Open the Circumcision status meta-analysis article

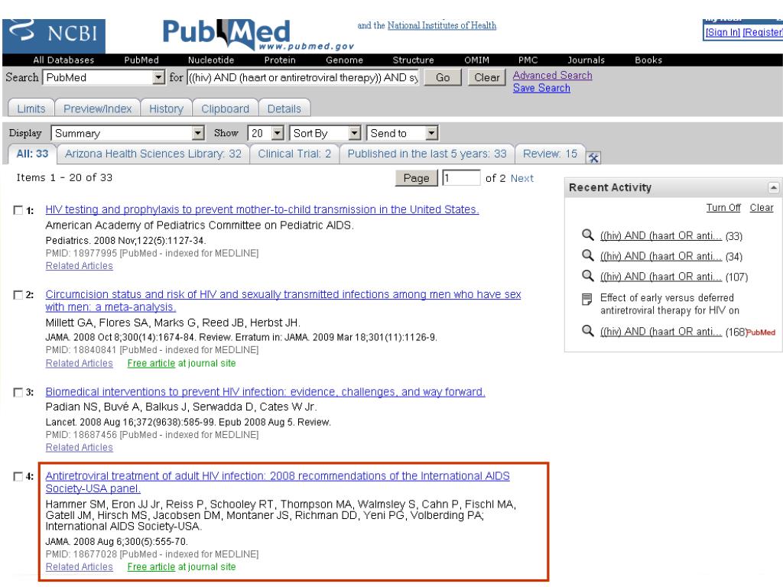coord(283,300)
